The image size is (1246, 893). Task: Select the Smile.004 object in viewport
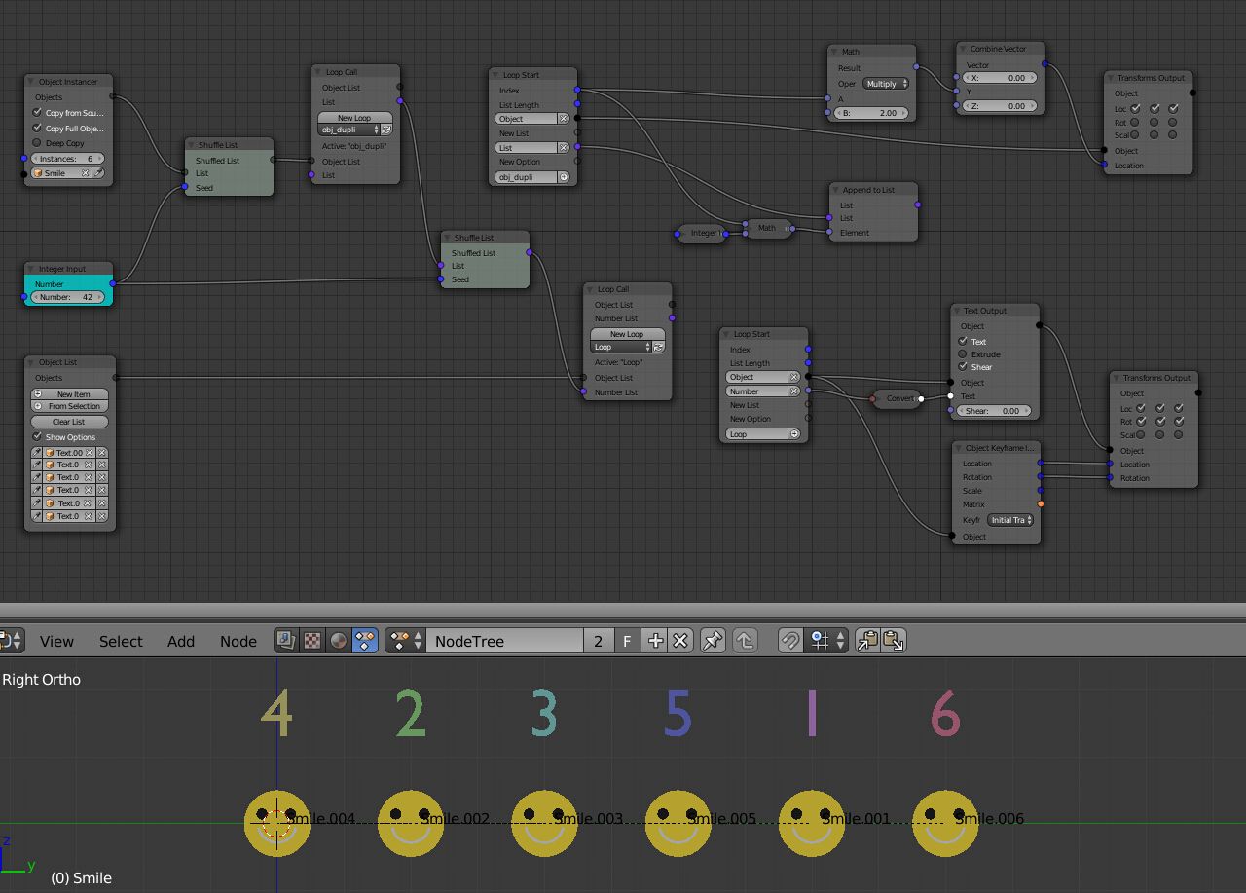click(x=277, y=823)
